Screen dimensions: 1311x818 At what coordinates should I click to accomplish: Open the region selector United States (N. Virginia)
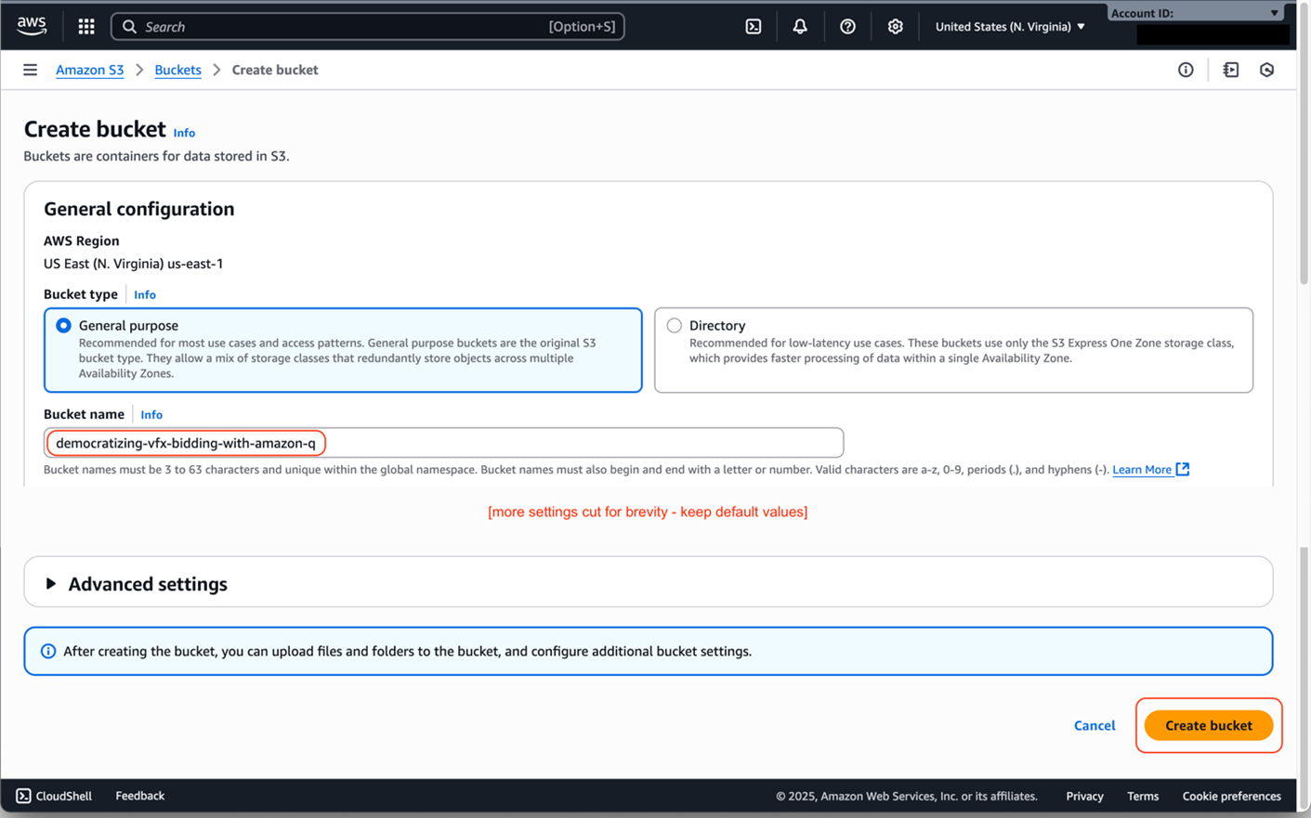1010,27
